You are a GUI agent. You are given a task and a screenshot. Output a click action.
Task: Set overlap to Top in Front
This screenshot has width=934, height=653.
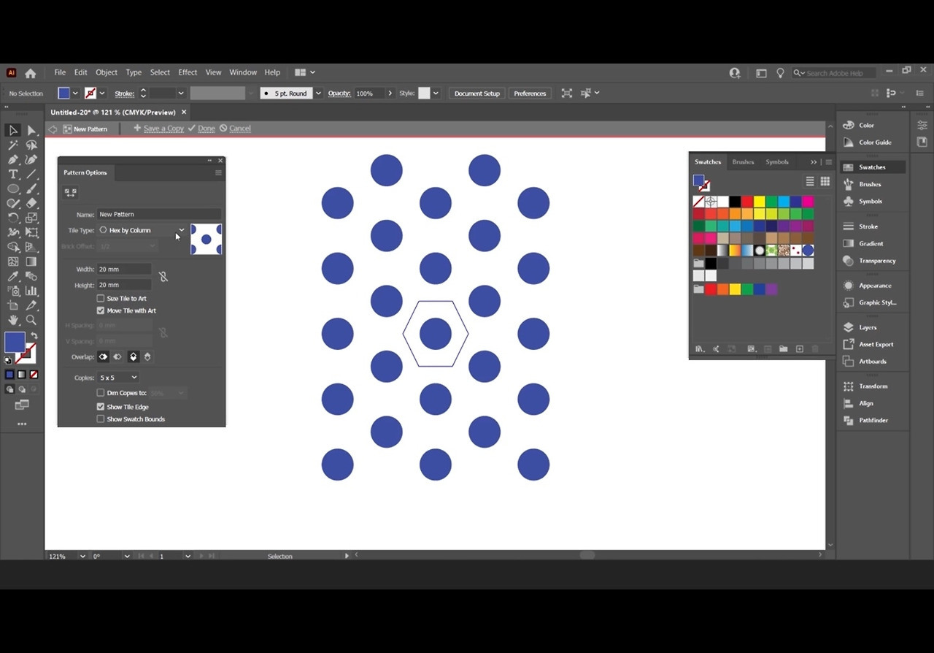click(133, 357)
